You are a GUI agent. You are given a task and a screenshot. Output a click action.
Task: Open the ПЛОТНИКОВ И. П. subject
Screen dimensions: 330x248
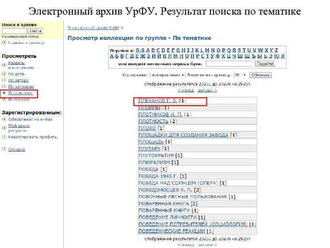click(x=160, y=114)
